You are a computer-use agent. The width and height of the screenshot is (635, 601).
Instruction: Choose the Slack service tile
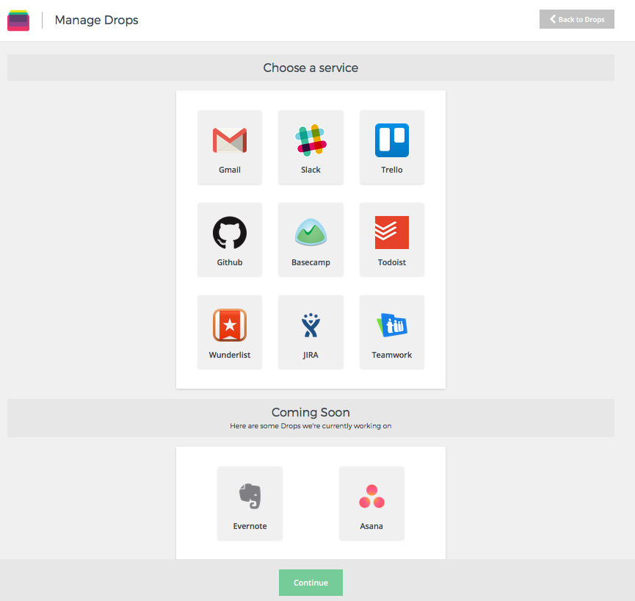point(311,148)
